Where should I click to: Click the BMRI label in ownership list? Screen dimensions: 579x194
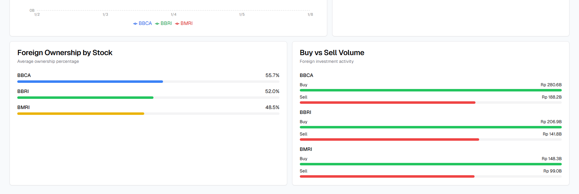click(x=23, y=107)
